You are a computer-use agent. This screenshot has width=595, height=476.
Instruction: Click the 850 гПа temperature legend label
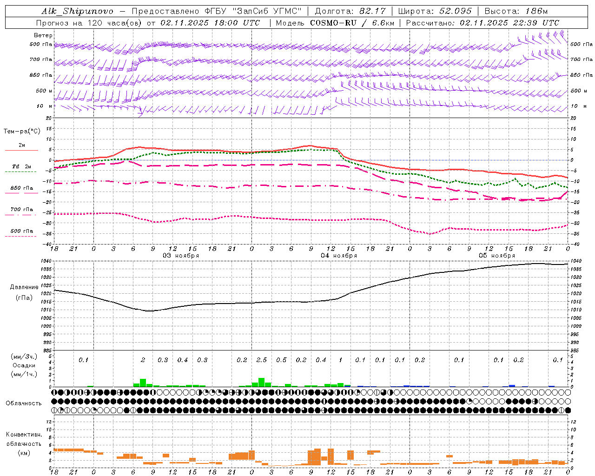click(x=22, y=188)
